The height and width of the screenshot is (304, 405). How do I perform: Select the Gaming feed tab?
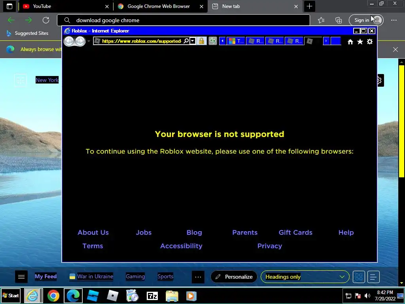coord(135,276)
